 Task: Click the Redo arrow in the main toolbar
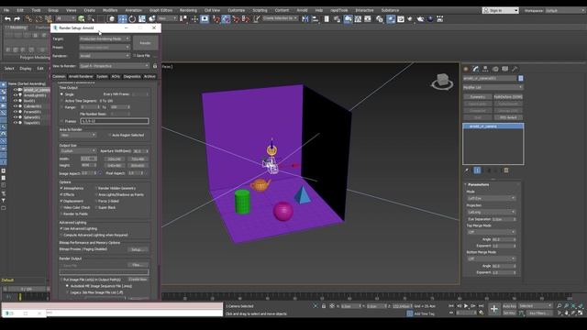pos(17,18)
